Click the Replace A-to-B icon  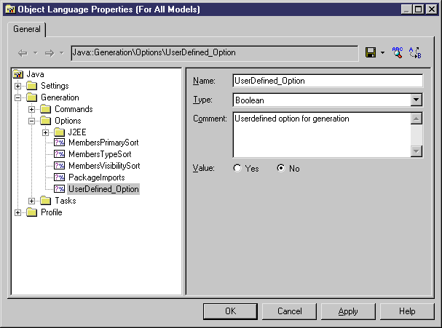(415, 52)
